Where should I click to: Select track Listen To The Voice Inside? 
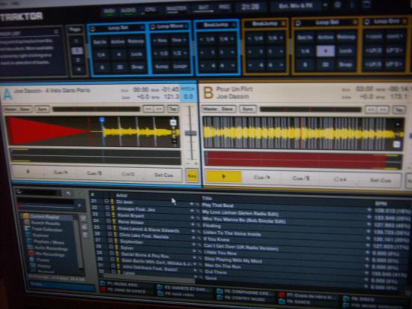232,233
